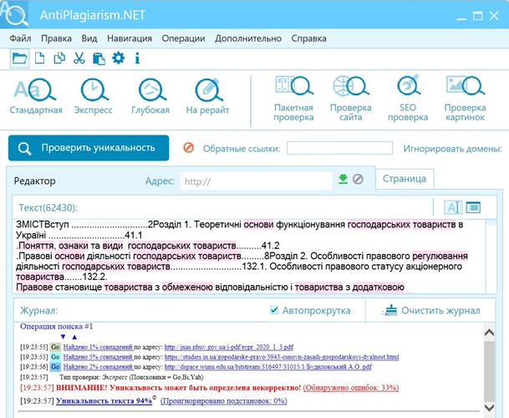Click the green download arrow beside address field
Screen dimensions: 509x418
[344, 179]
